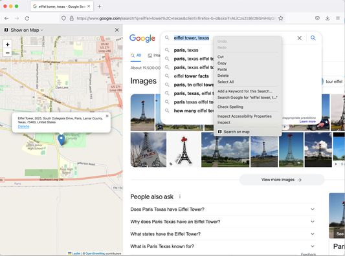Open People also ask options dots

click(180, 197)
